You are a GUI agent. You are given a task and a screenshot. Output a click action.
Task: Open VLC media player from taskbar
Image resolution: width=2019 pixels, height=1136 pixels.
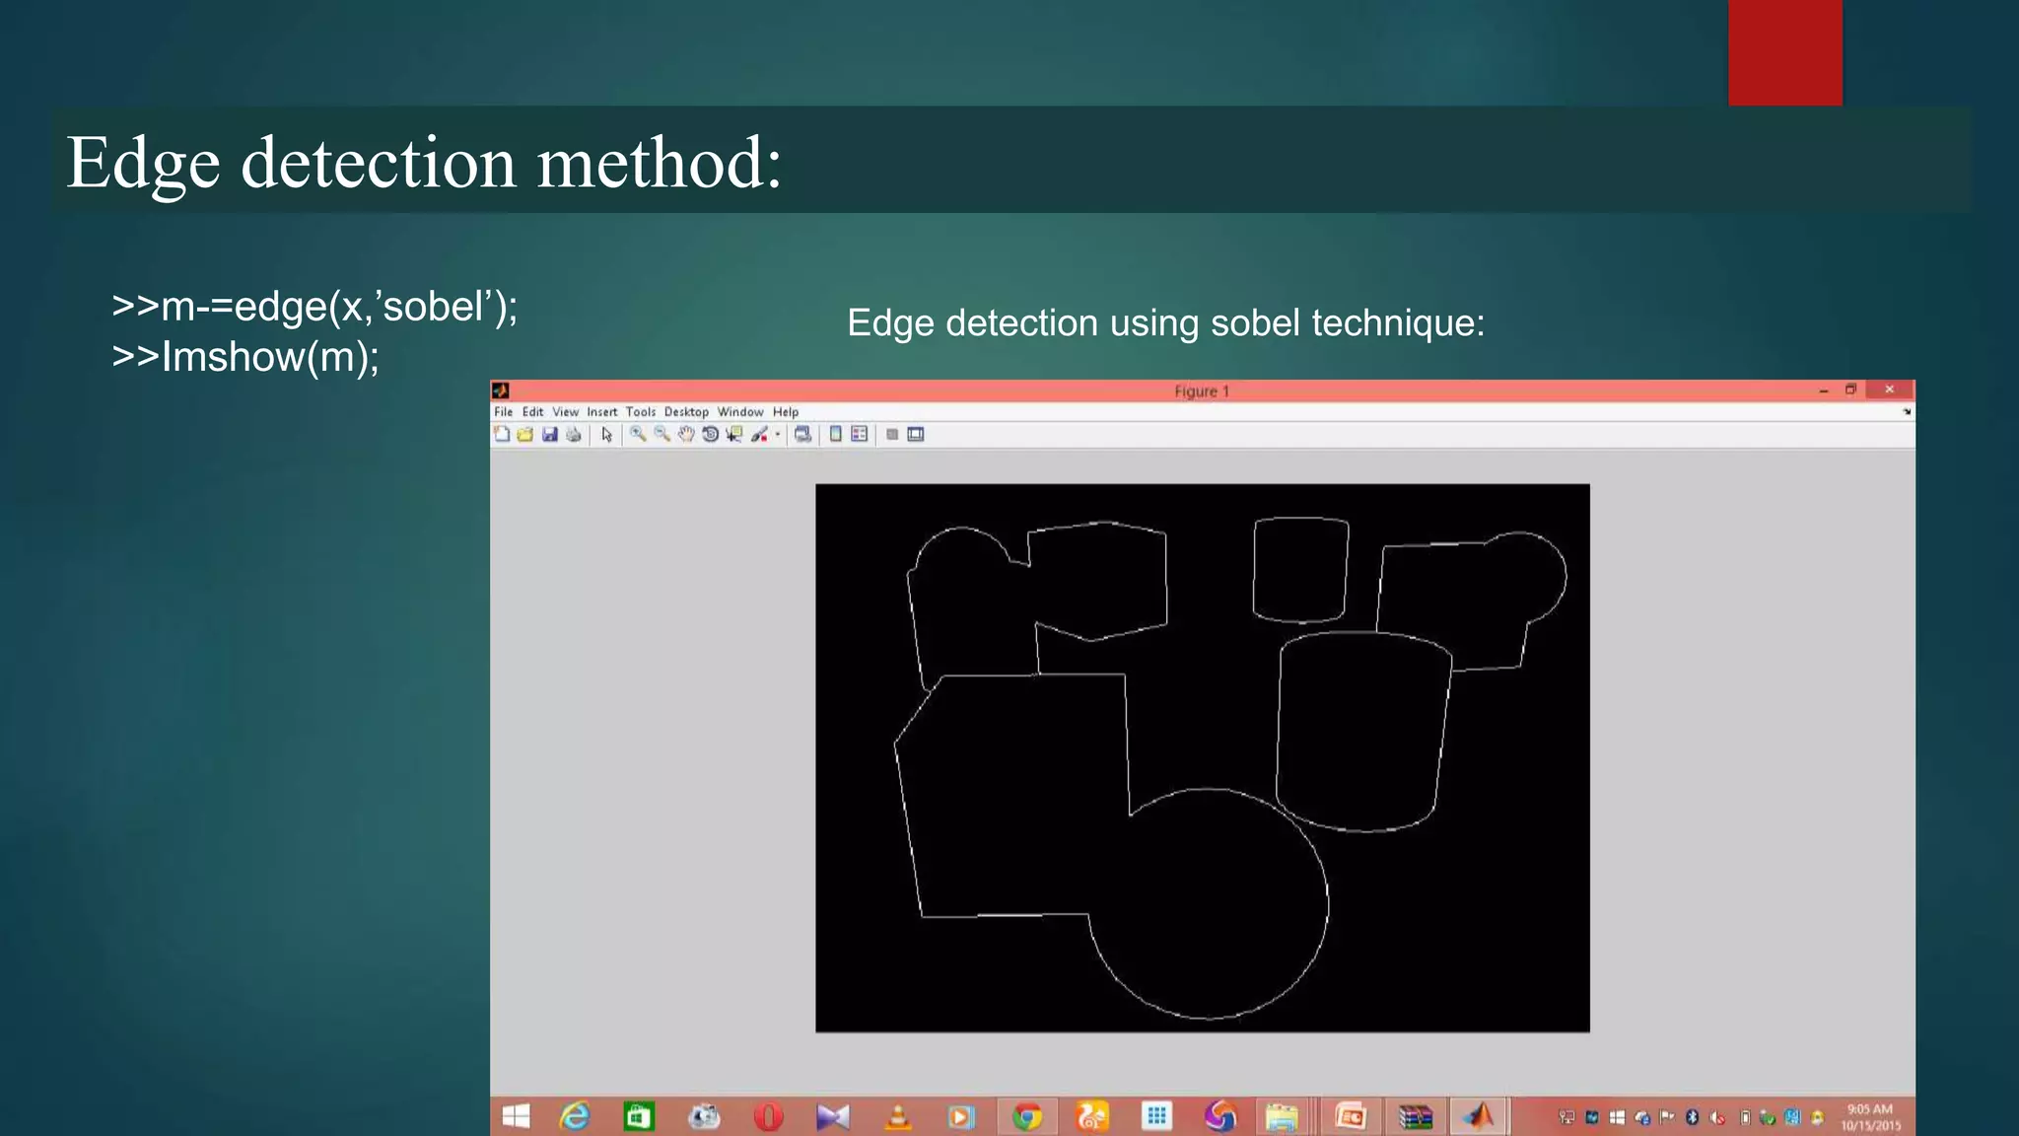coord(897,1116)
